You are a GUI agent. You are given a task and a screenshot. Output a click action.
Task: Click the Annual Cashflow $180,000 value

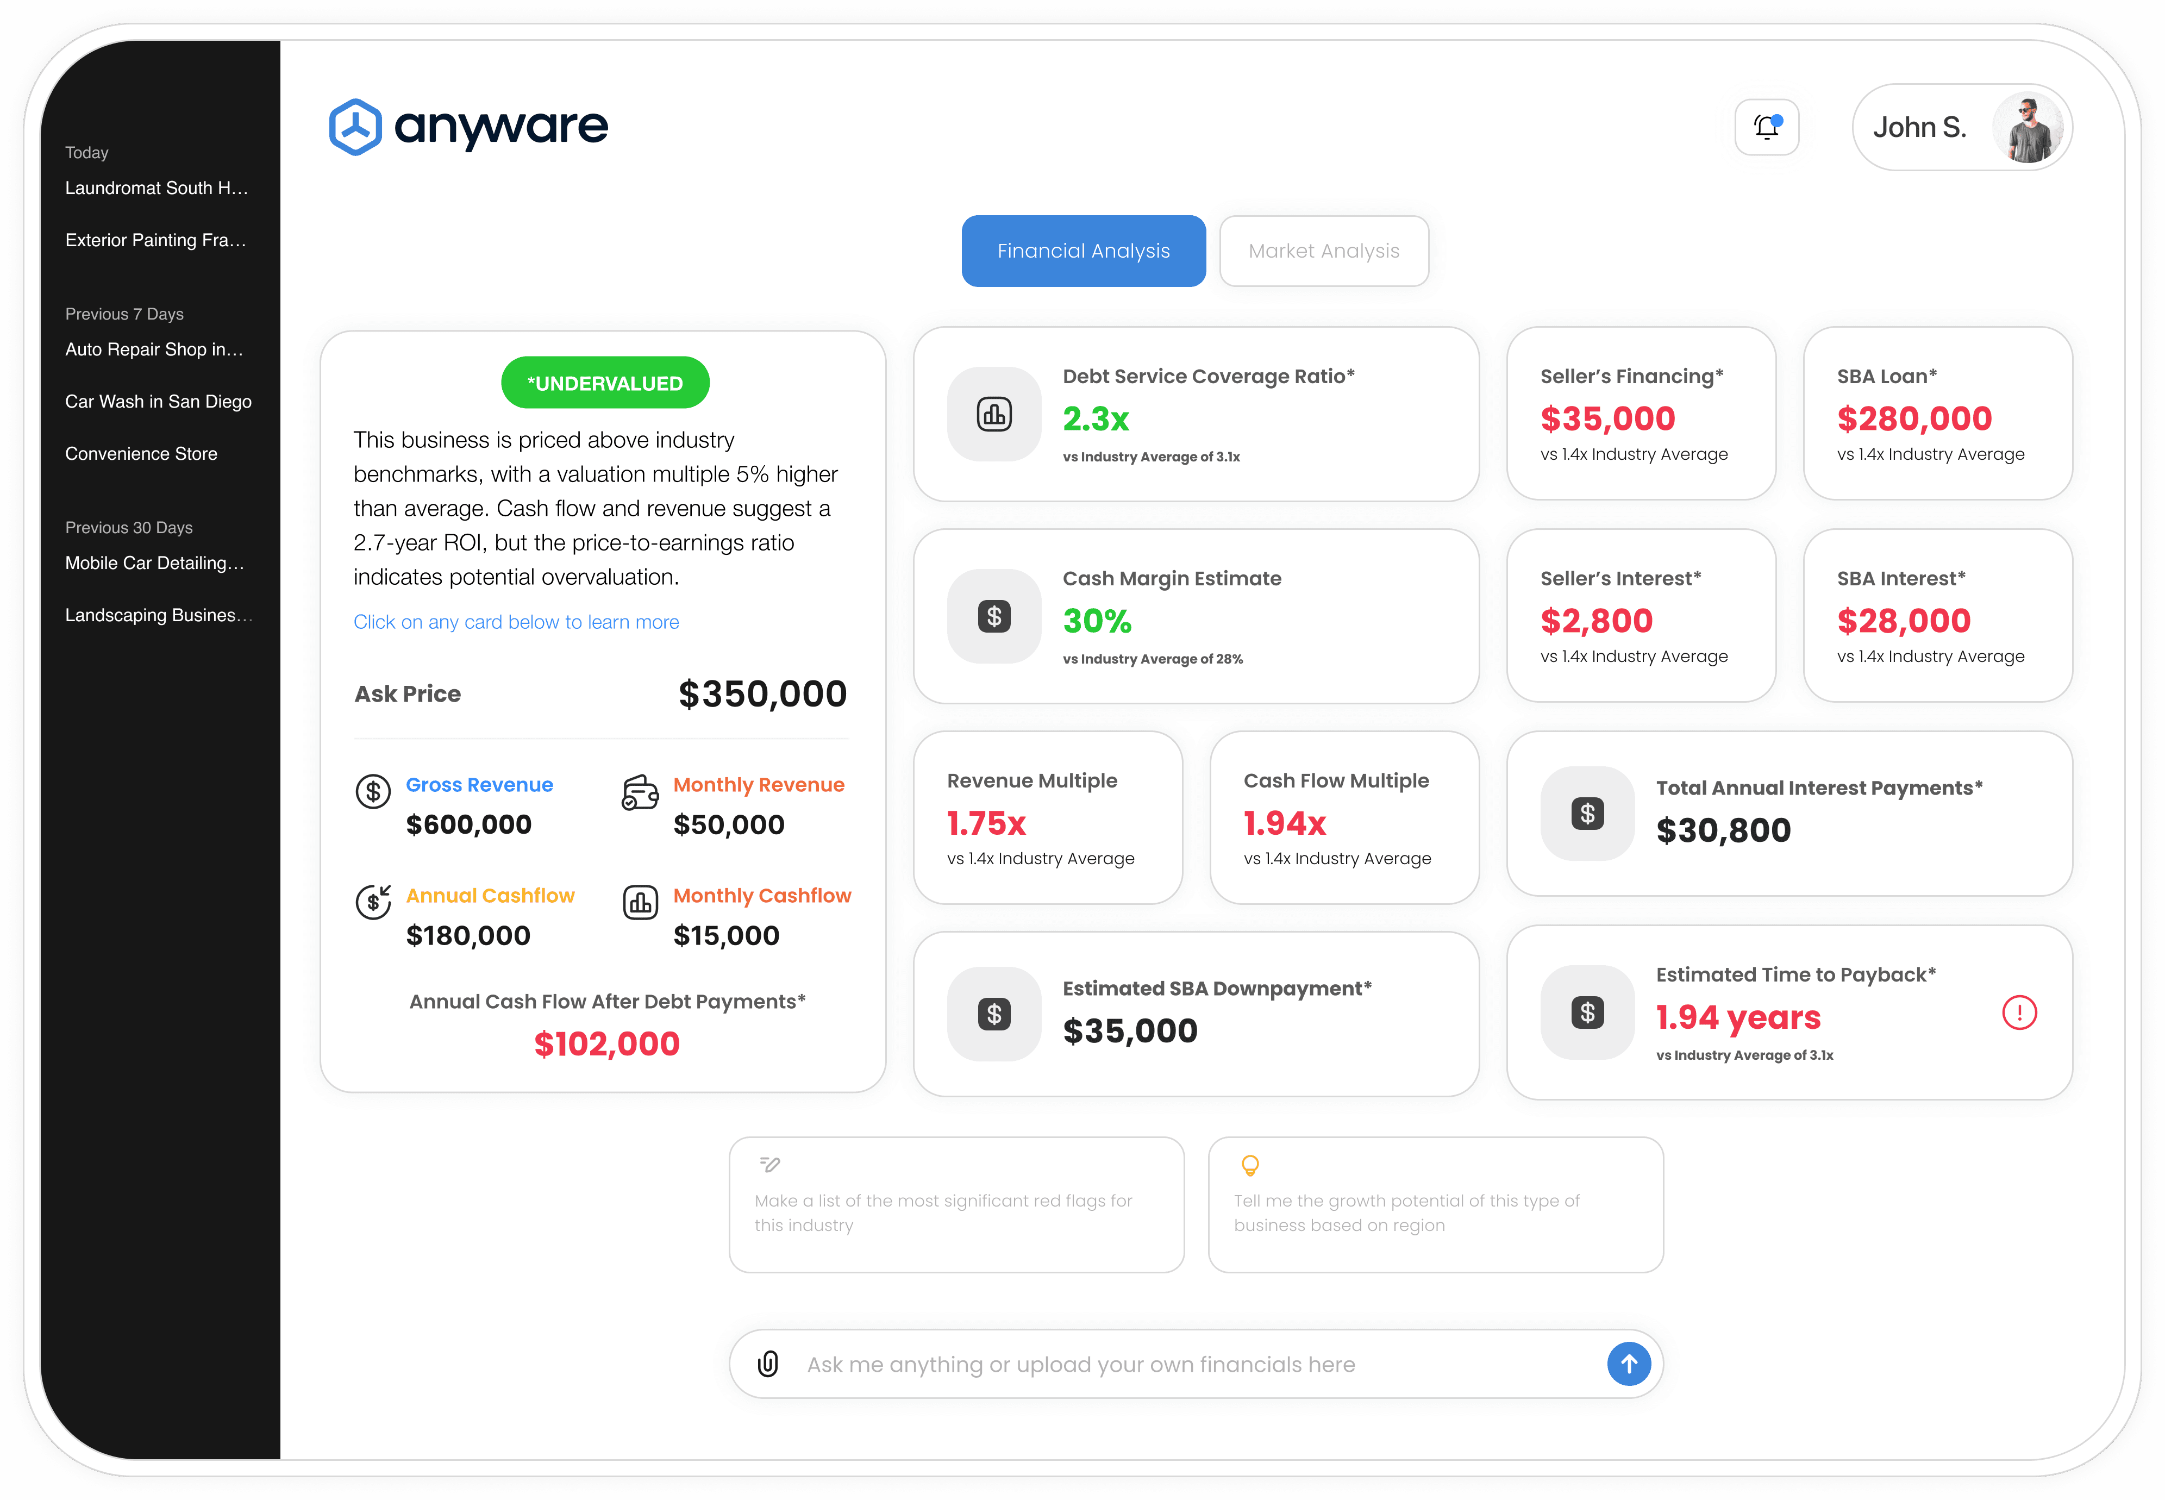point(468,936)
